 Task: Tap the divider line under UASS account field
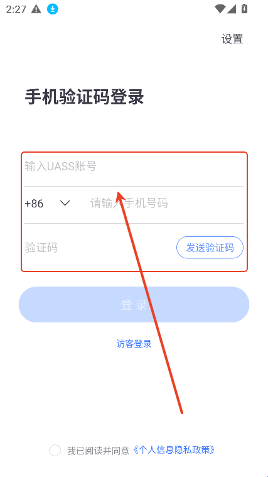(134, 186)
